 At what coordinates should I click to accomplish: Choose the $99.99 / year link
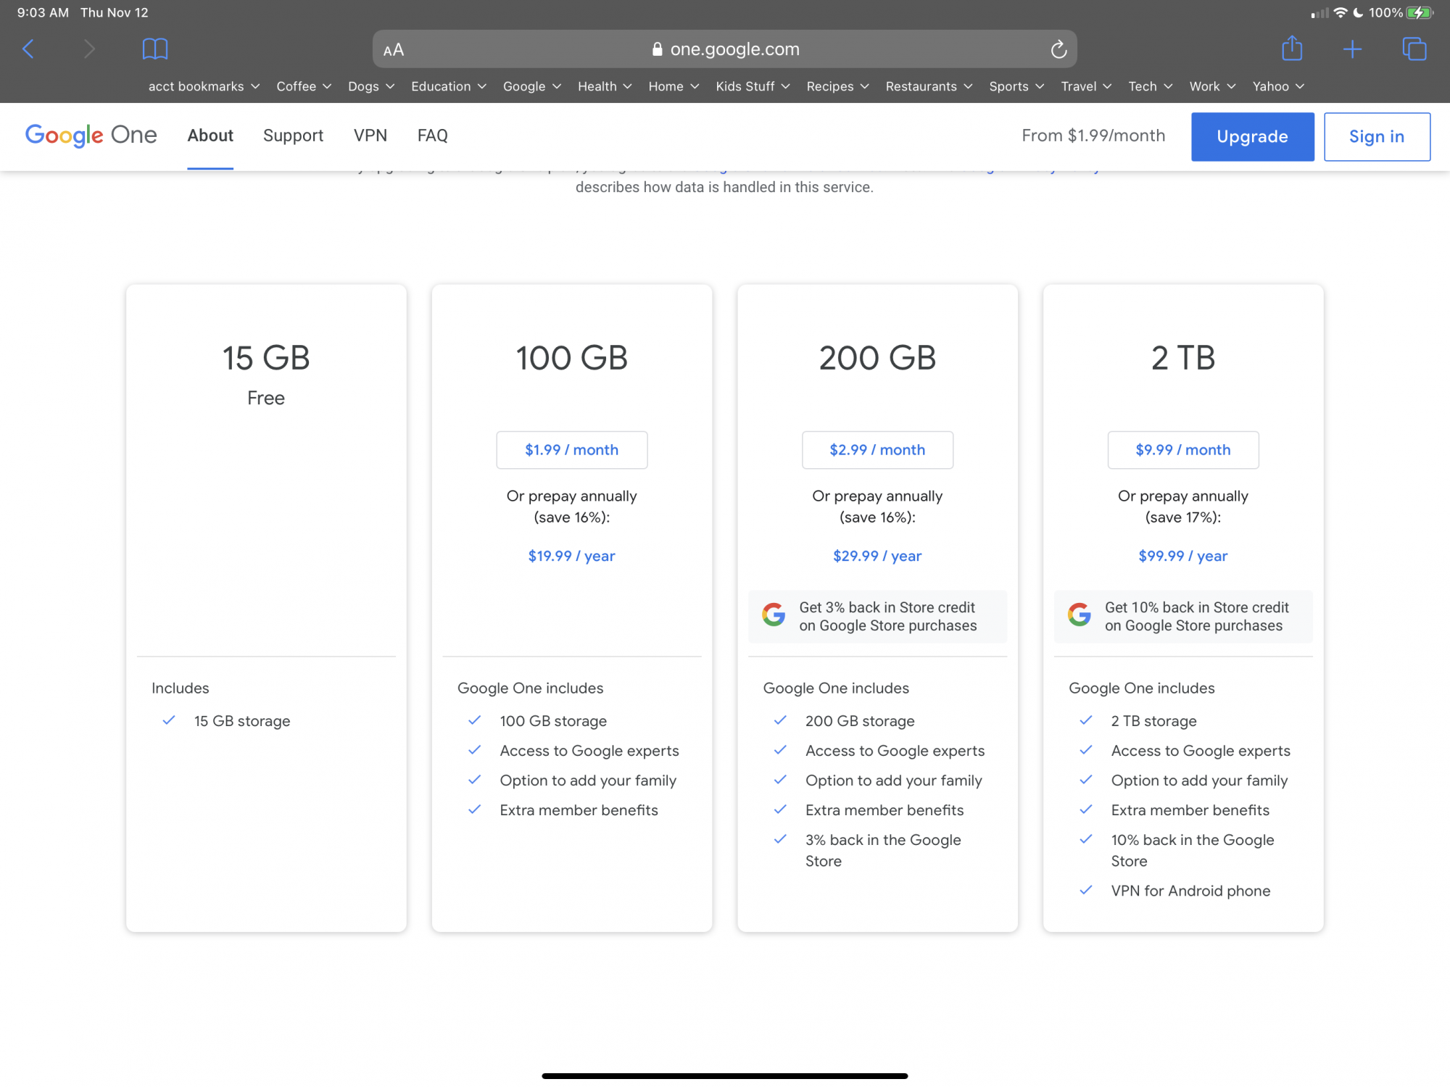click(1182, 556)
